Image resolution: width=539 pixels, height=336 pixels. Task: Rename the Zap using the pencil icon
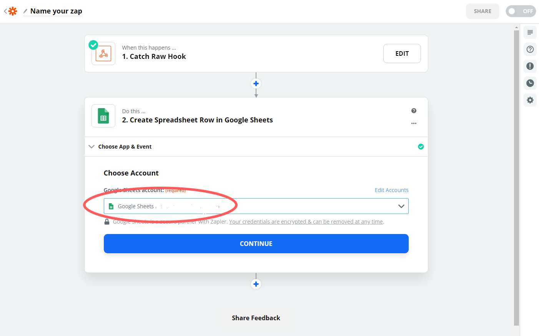(25, 11)
